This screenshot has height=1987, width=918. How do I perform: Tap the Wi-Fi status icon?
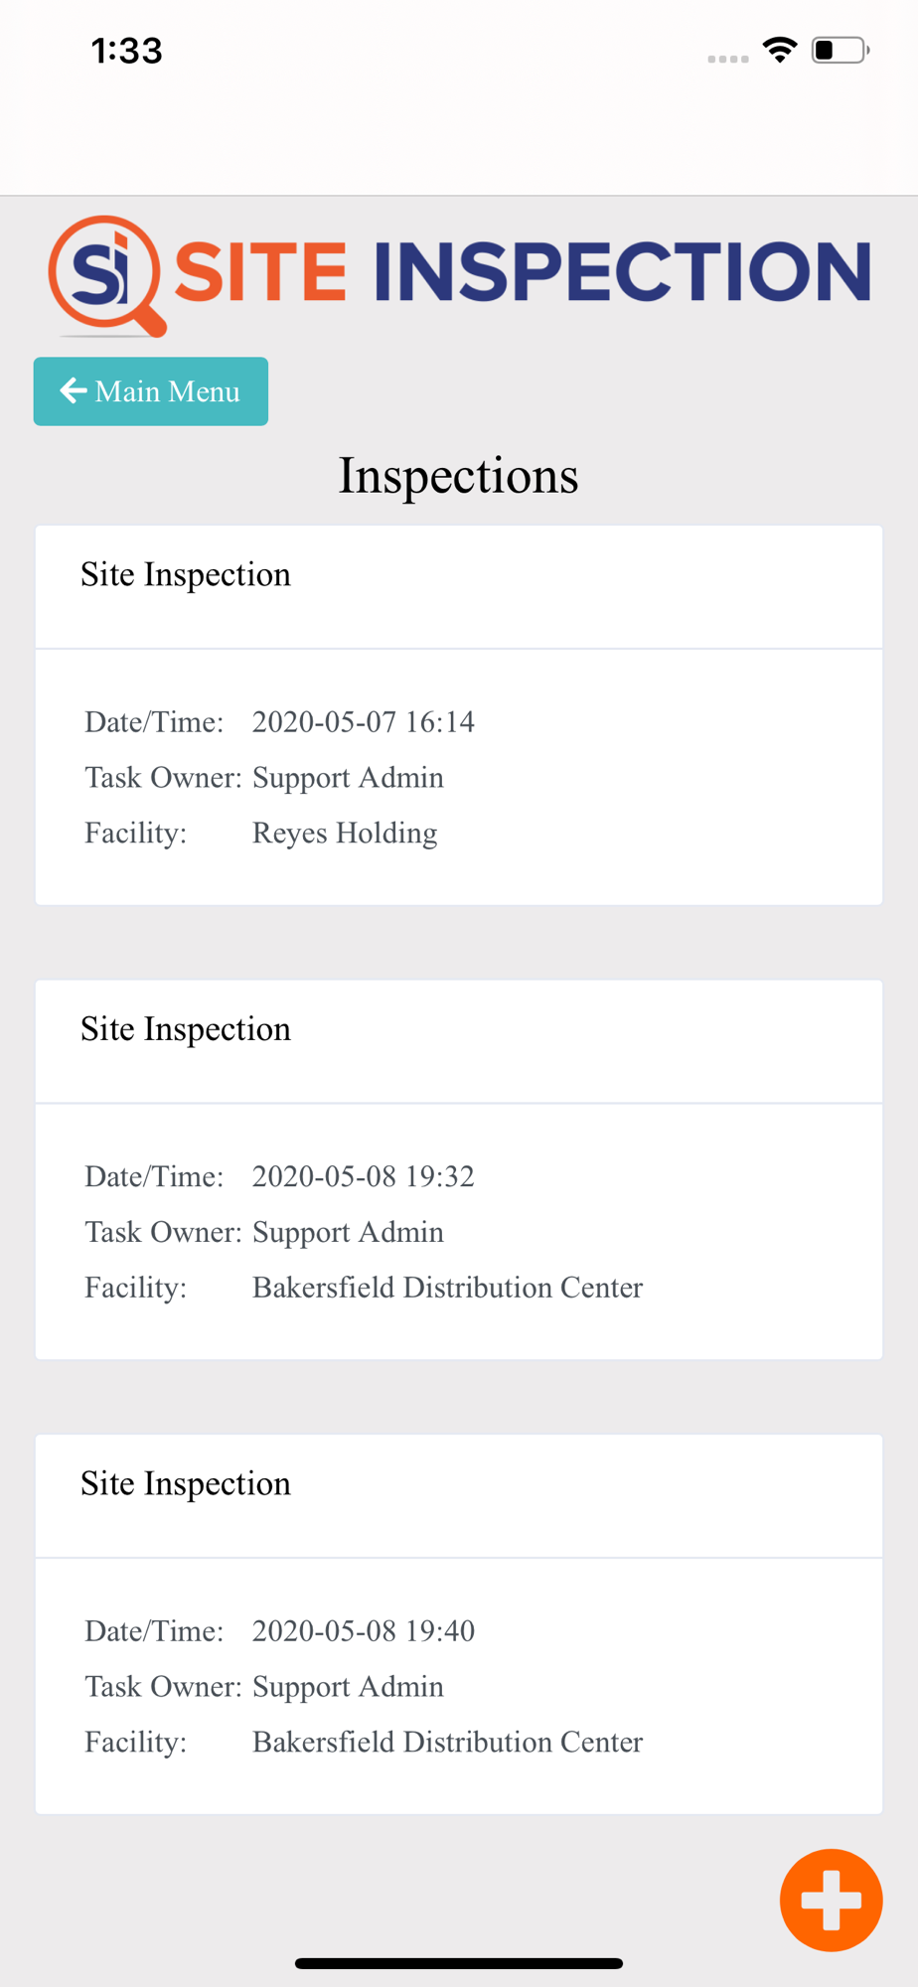(780, 50)
